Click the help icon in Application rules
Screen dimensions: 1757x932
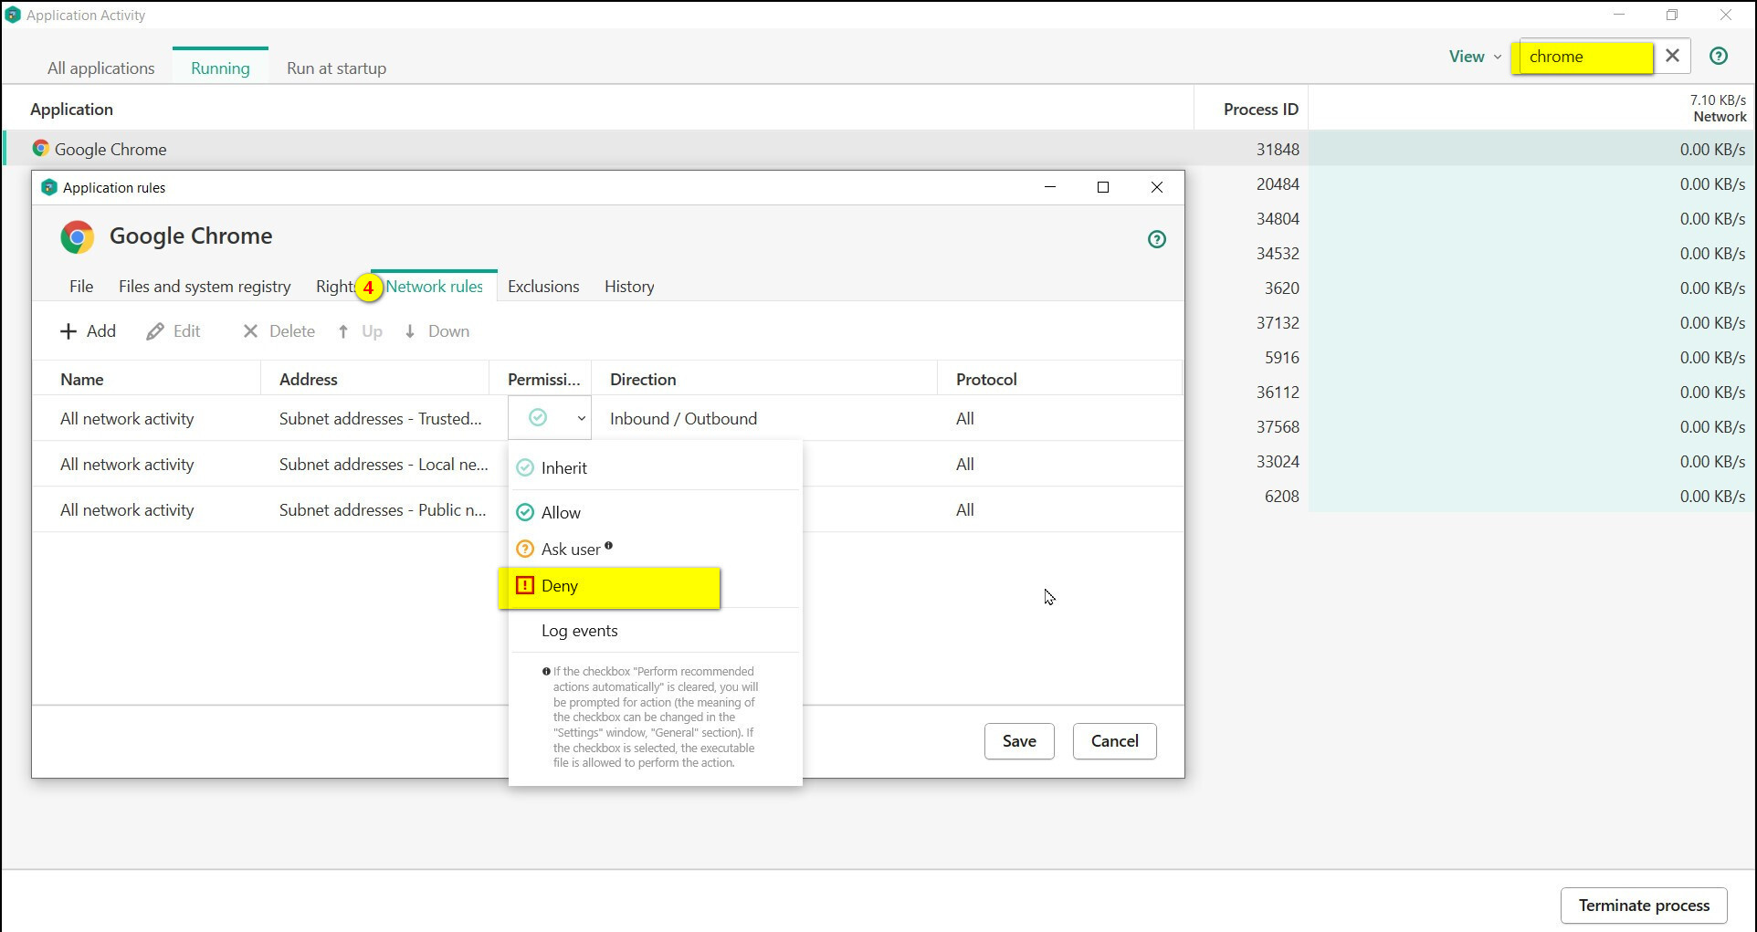[1156, 239]
